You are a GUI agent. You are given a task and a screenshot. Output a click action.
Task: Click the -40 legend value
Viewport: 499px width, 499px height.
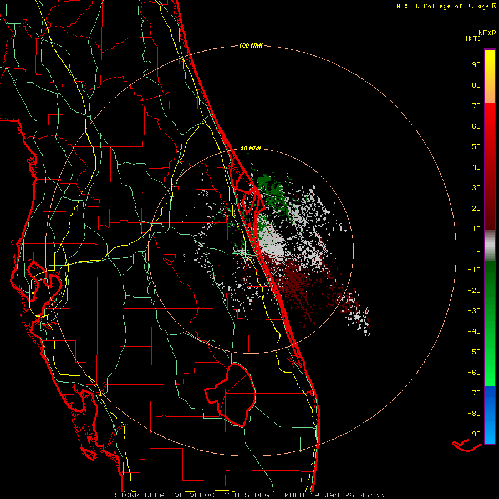(474, 332)
